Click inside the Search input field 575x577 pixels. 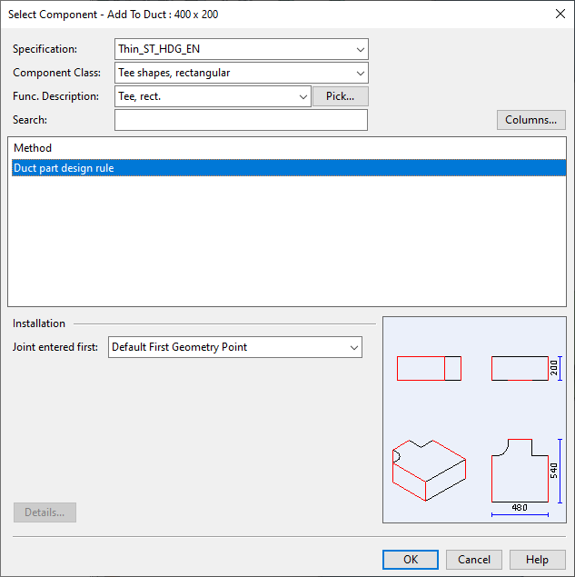(x=241, y=120)
